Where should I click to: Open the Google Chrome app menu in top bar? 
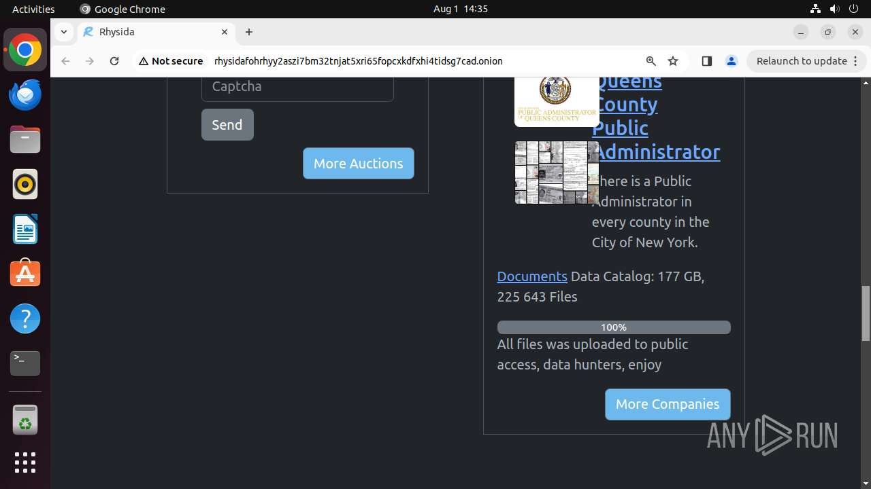pos(122,9)
